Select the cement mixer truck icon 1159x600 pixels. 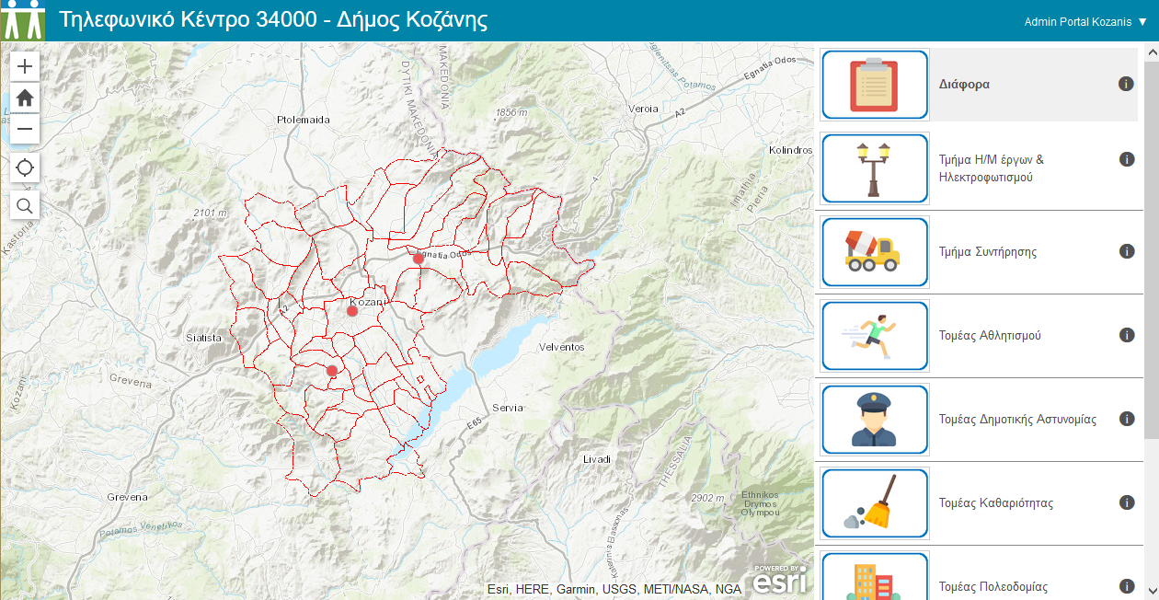click(x=874, y=252)
